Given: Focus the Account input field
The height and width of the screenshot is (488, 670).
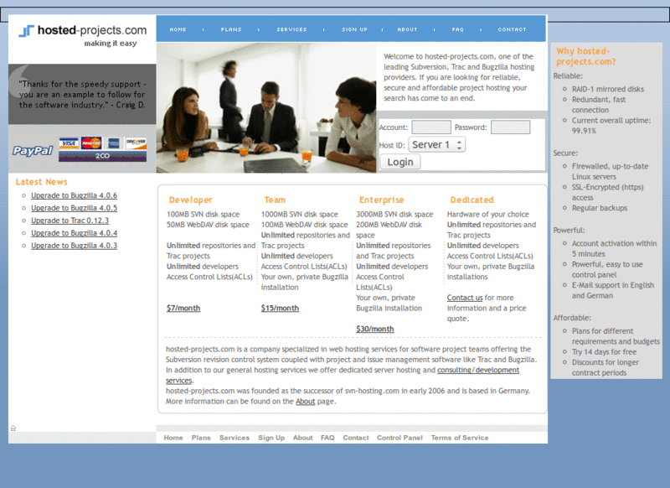Looking at the screenshot, I should click(x=431, y=127).
